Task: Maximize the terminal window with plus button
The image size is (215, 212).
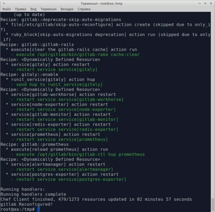Action: [x=205, y=3]
